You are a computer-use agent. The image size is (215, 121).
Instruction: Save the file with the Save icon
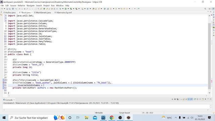point(7,9)
